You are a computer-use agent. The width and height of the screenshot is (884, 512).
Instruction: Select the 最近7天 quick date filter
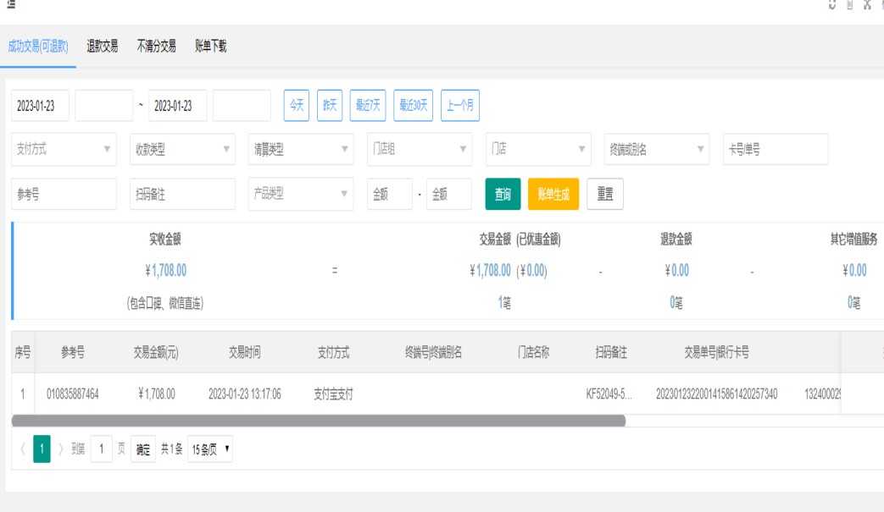click(368, 106)
